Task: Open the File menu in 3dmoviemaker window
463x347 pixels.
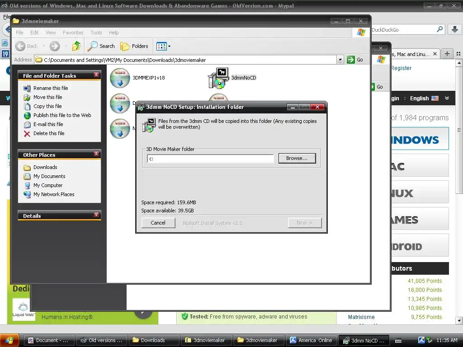Action: (19, 33)
